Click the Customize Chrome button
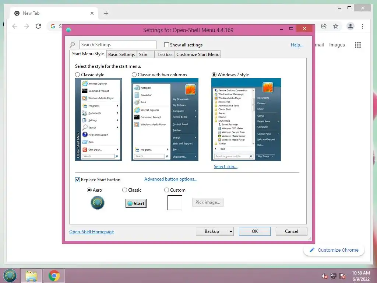Viewport: 377px width, 283px height. (334, 250)
